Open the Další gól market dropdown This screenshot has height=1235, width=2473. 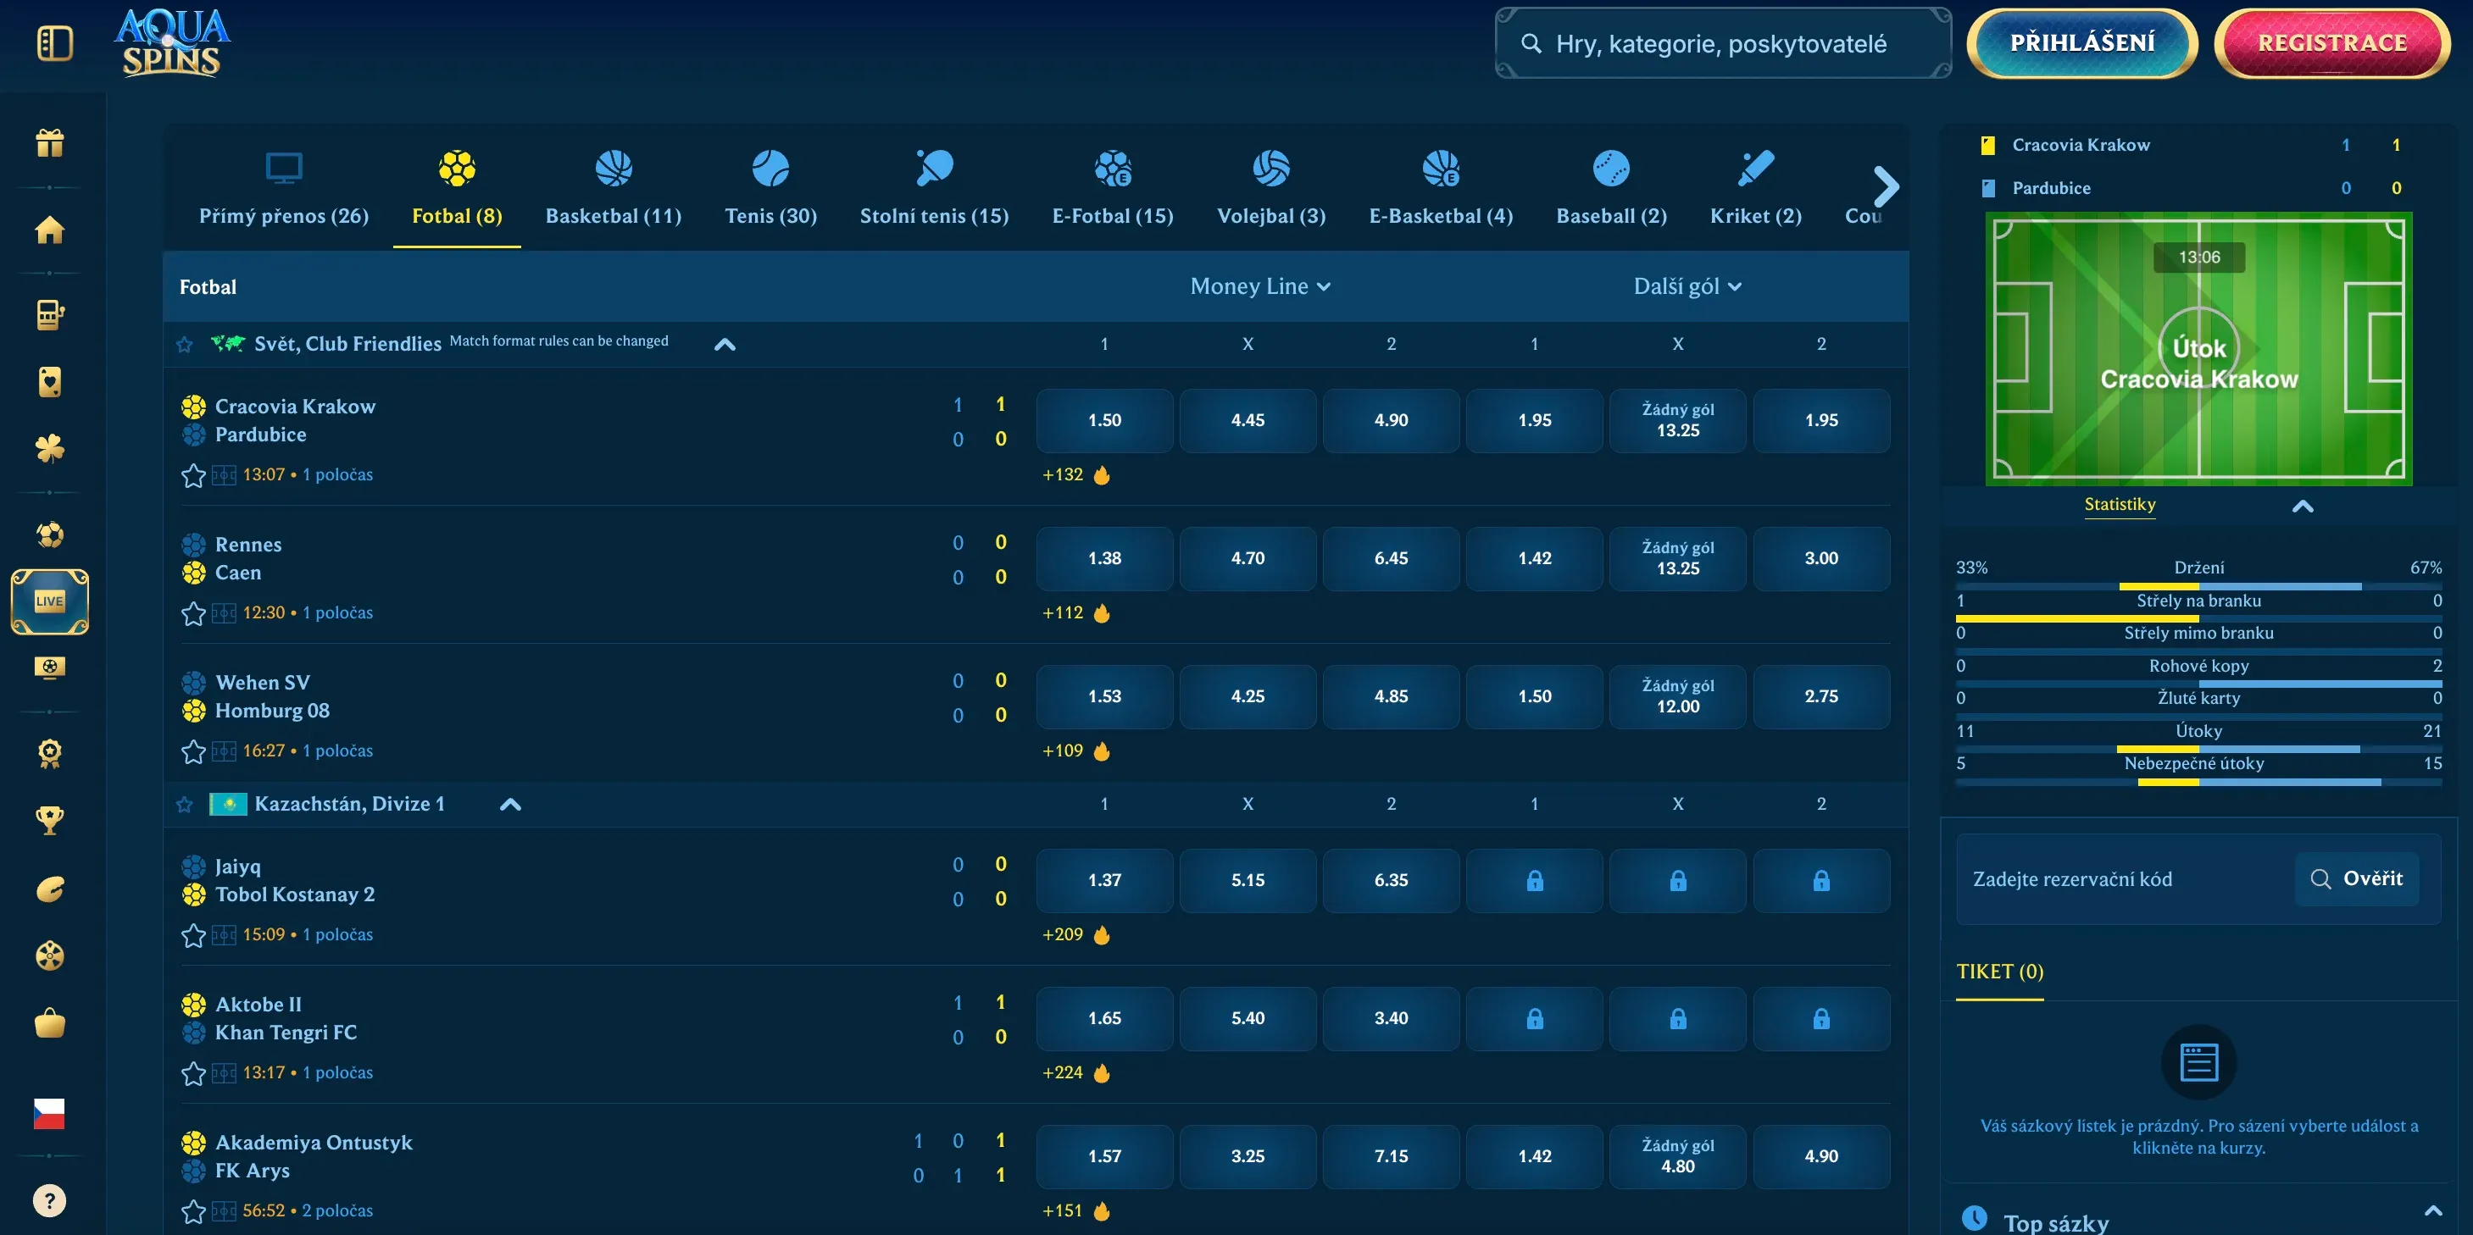pyautogui.click(x=1687, y=286)
